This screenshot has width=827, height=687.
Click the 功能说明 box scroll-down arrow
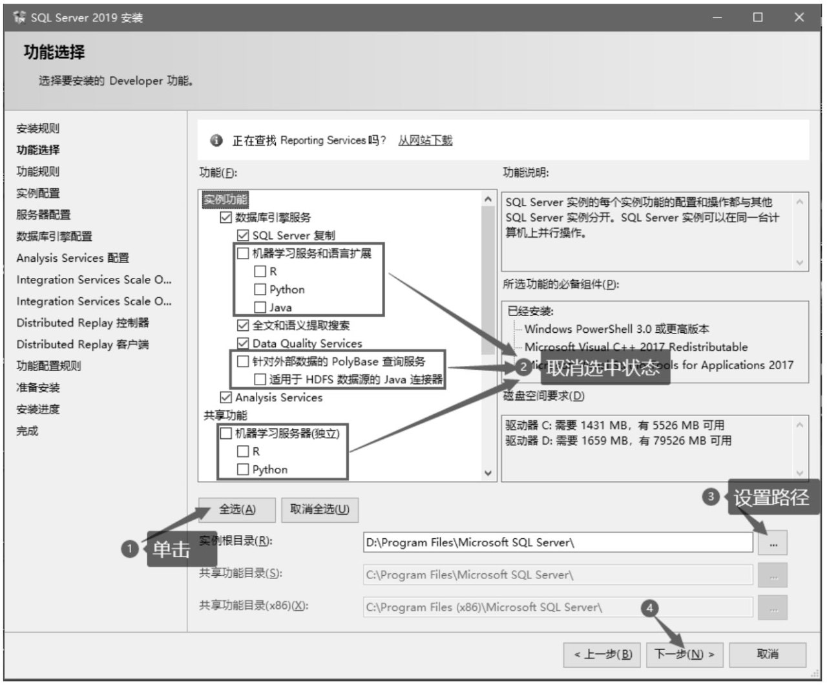click(x=800, y=262)
